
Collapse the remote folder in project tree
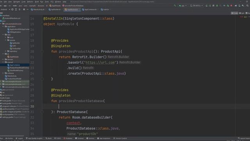(x=6, y=40)
